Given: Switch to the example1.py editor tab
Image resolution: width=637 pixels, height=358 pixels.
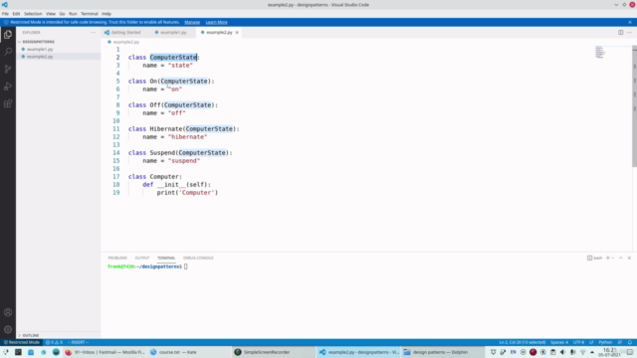Looking at the screenshot, I should (173, 33).
